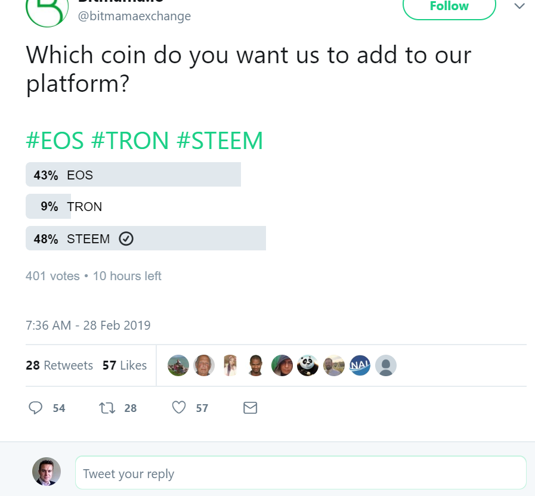Click the envelope direct message icon
This screenshot has width=535, height=496.
(251, 408)
